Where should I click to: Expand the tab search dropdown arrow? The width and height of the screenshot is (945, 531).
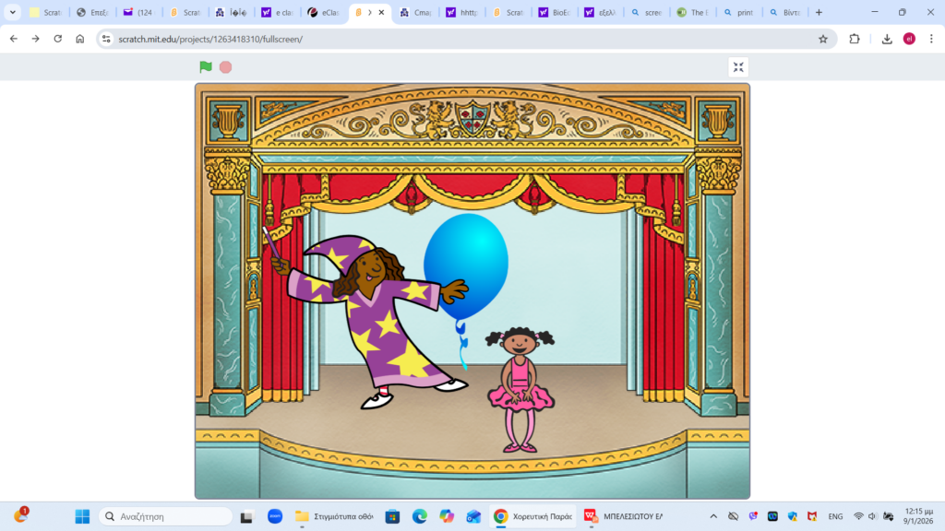pos(13,13)
